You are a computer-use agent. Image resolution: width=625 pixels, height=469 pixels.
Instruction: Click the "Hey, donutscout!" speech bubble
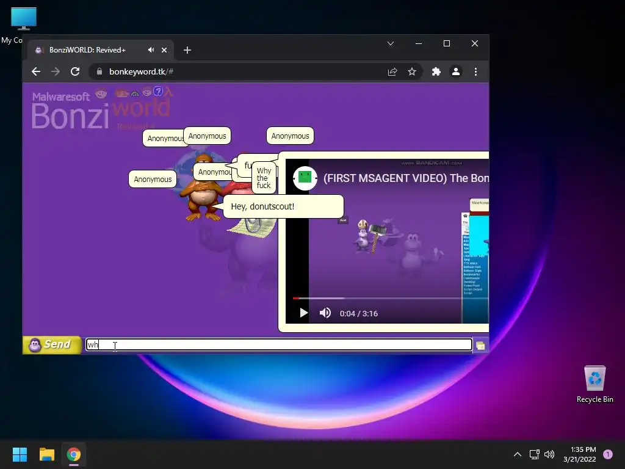coord(283,206)
